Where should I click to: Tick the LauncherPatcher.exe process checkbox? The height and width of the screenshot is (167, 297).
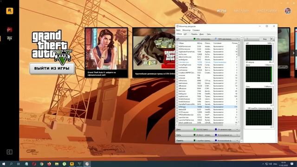coord(177,120)
